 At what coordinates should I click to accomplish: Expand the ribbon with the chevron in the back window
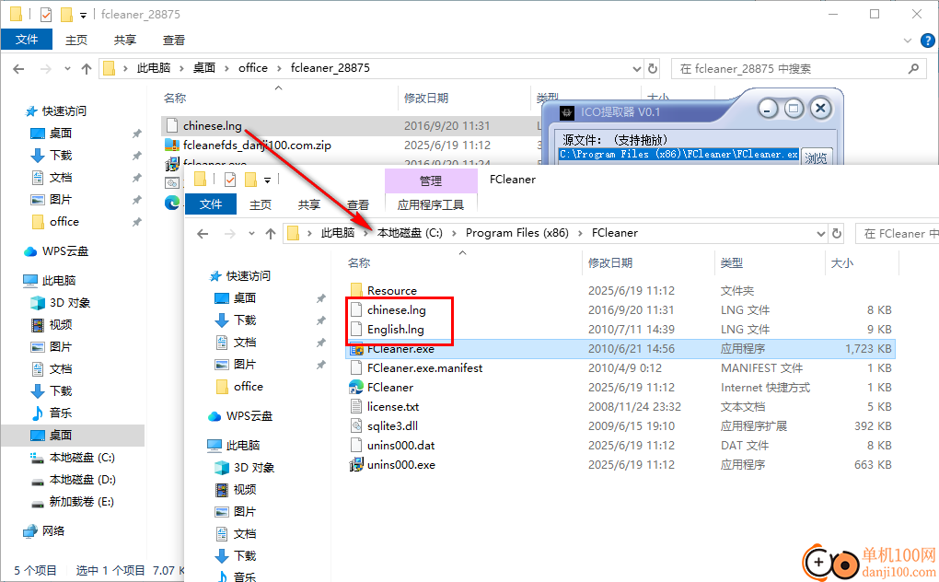[908, 41]
